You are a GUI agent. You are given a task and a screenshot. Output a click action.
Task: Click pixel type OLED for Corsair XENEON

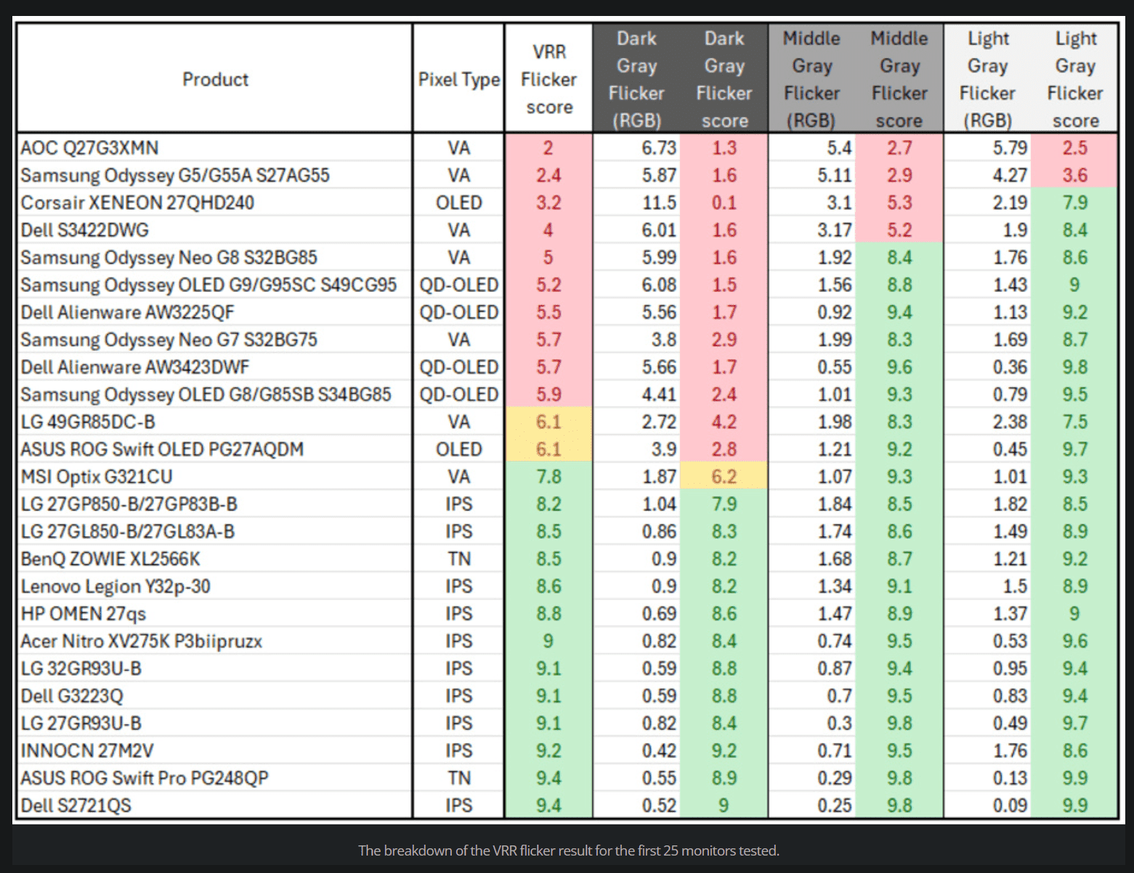click(458, 203)
